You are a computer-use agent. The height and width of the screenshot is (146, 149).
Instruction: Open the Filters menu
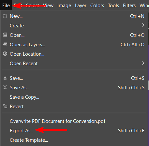(129, 6)
